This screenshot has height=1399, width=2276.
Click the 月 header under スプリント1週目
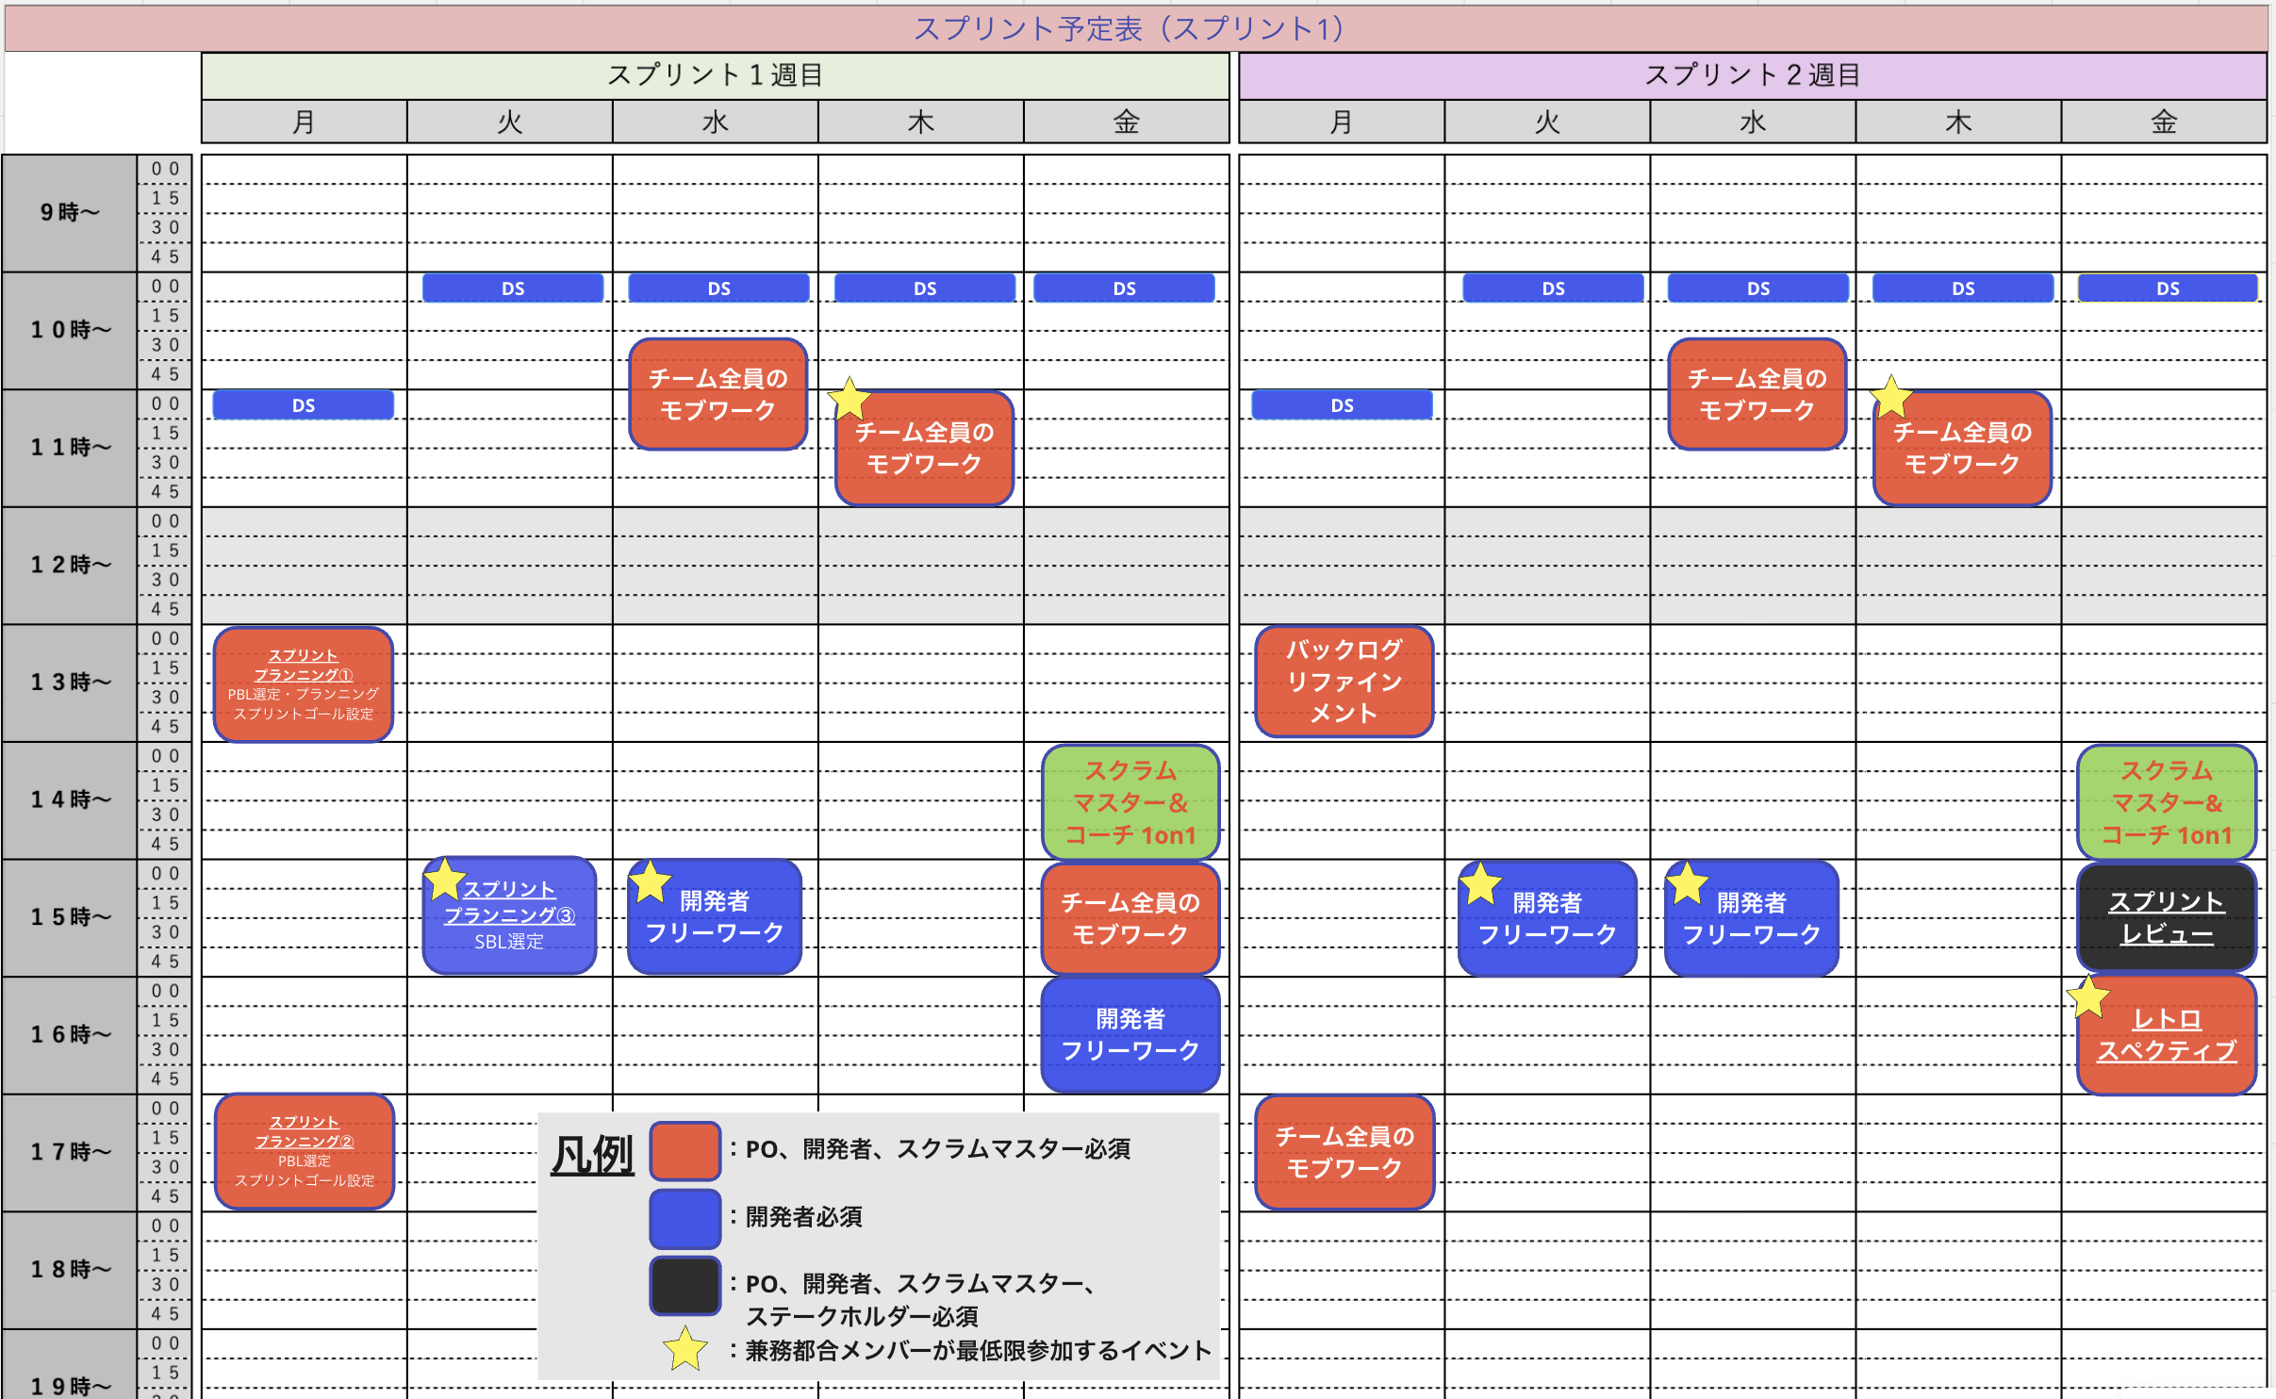click(x=304, y=122)
